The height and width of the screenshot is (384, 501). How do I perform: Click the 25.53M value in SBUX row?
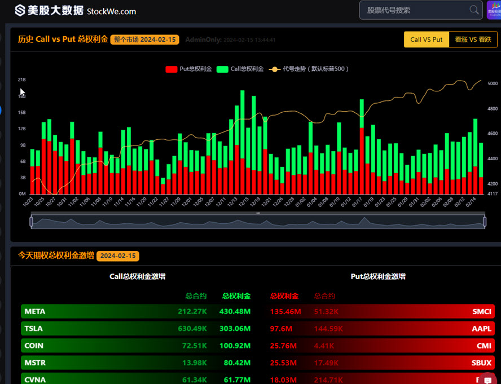(x=283, y=363)
